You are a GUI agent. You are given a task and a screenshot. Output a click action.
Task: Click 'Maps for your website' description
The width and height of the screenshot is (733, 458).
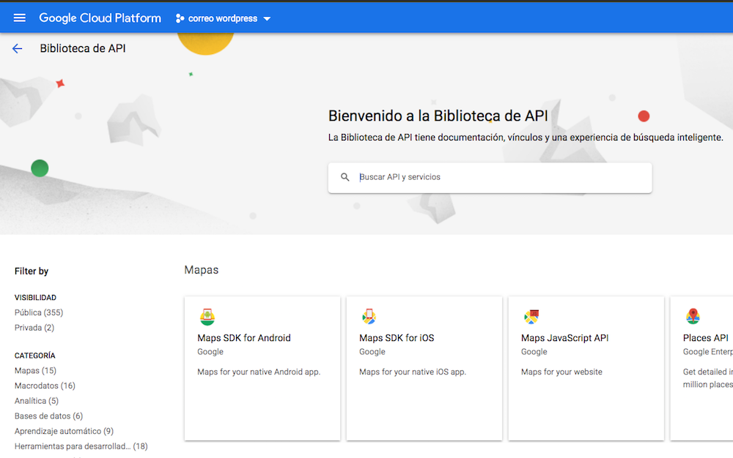(561, 372)
